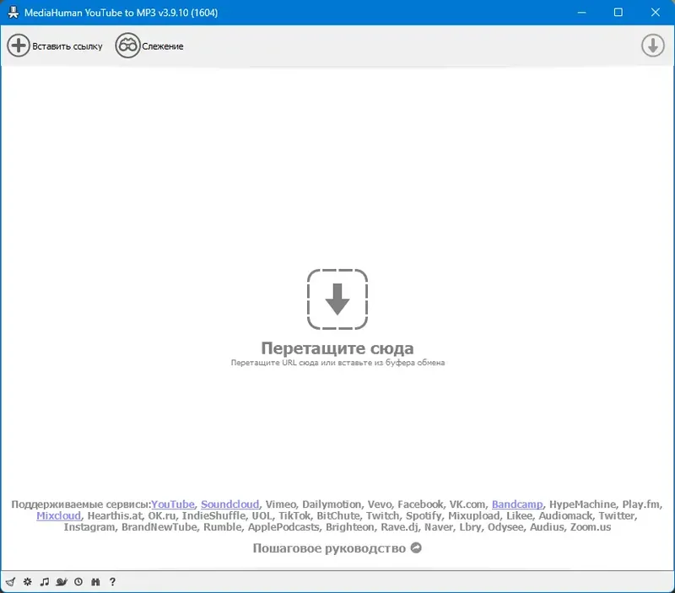675x593 pixels.
Task: Click the MediaHuman app icon in the title bar
Action: pos(10,13)
